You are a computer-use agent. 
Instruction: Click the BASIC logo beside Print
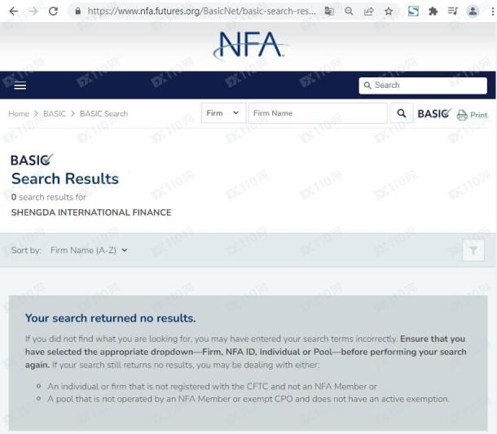click(434, 113)
